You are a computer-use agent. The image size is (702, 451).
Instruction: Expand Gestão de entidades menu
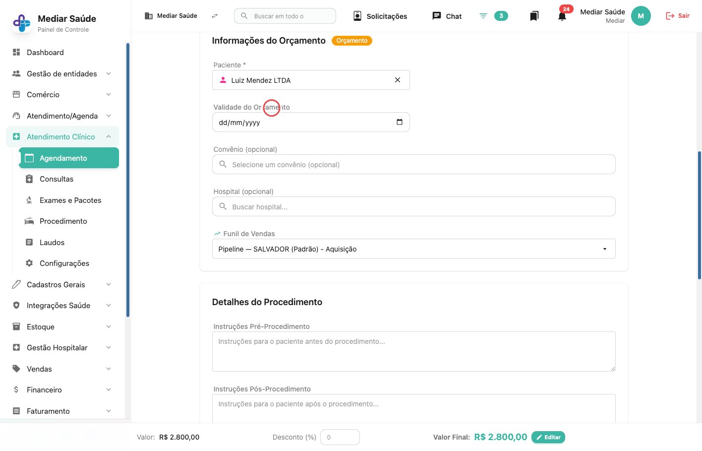click(62, 73)
